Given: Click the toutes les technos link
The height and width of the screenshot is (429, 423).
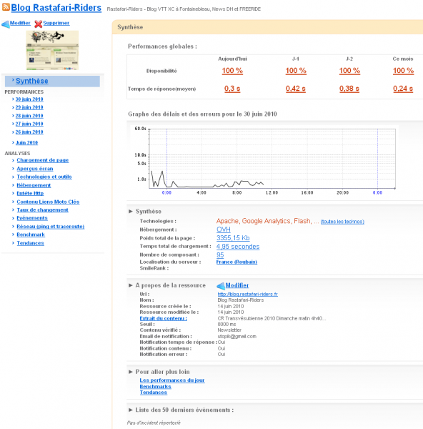Looking at the screenshot, I should (x=342, y=222).
